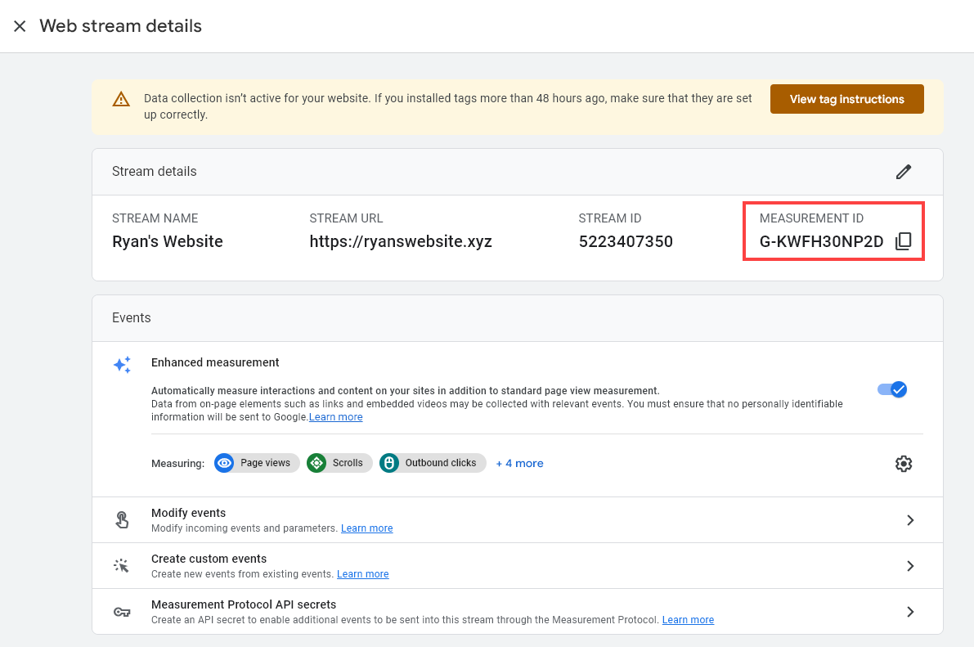Screen dimensions: 974x647
Task: Open Learn more under Enhanced measurement
Action: coord(335,416)
